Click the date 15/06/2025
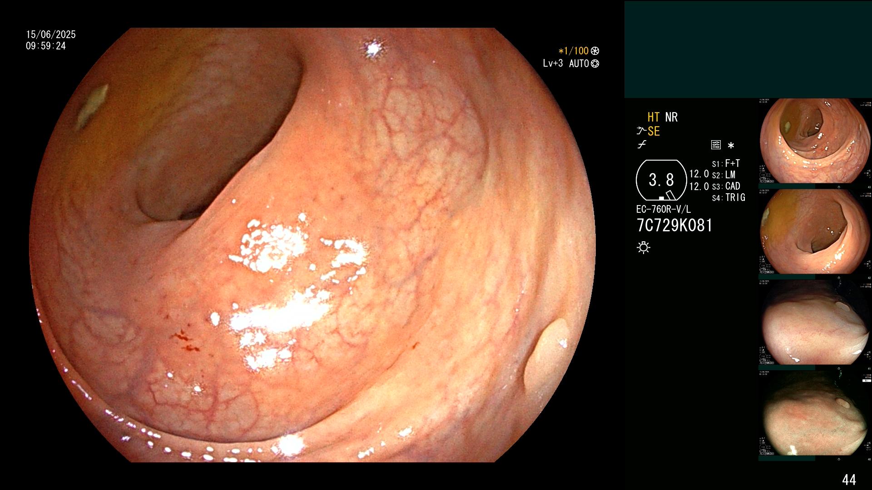872x490 pixels. pos(51,34)
